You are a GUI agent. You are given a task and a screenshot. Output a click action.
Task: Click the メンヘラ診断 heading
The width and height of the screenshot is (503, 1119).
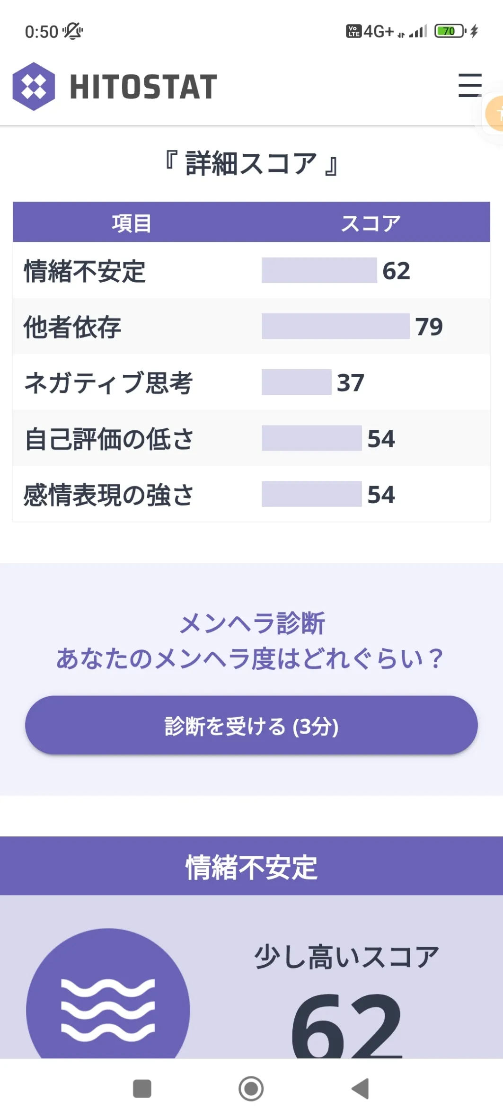point(252,623)
